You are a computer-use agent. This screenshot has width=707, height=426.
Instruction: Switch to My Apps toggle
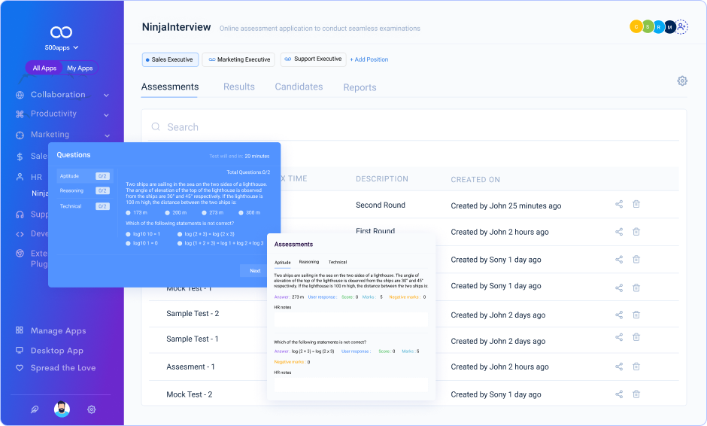80,68
